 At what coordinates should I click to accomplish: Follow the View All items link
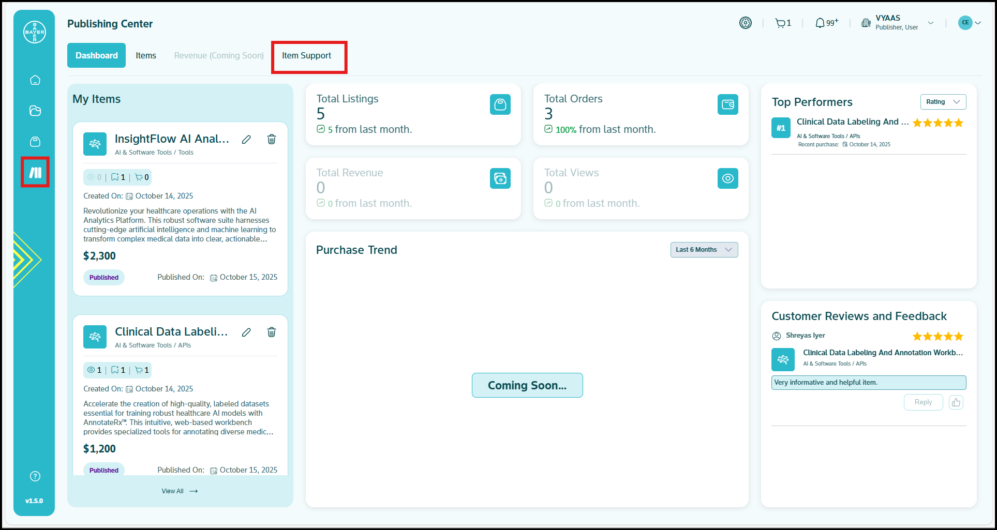click(179, 491)
